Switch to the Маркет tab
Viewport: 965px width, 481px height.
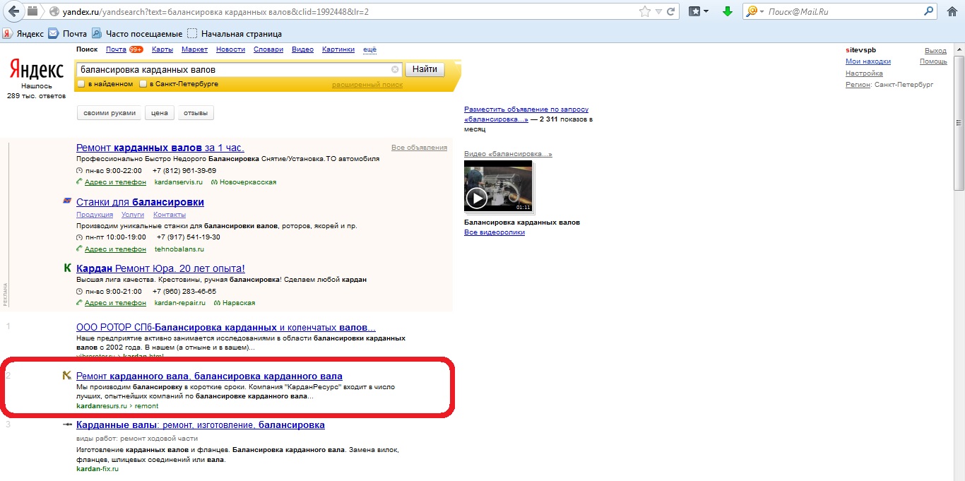(194, 49)
